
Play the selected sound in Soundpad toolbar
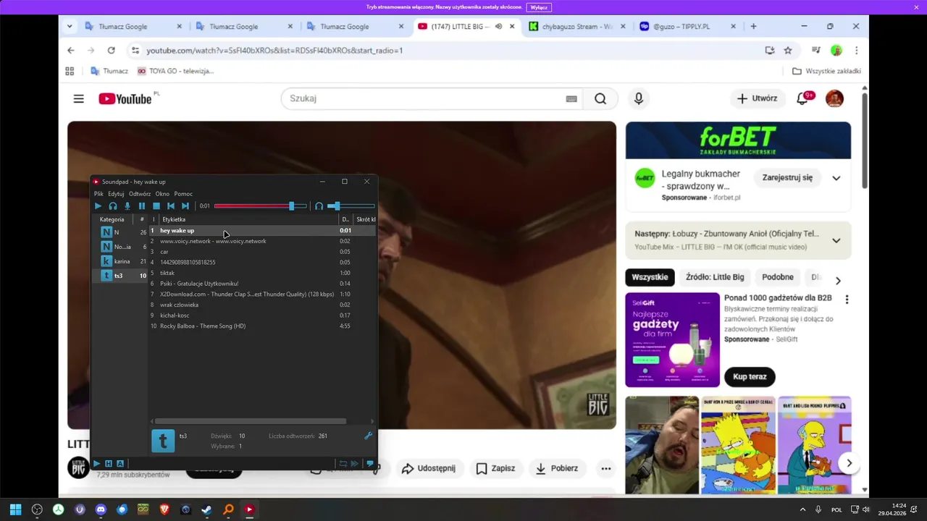[x=98, y=206]
